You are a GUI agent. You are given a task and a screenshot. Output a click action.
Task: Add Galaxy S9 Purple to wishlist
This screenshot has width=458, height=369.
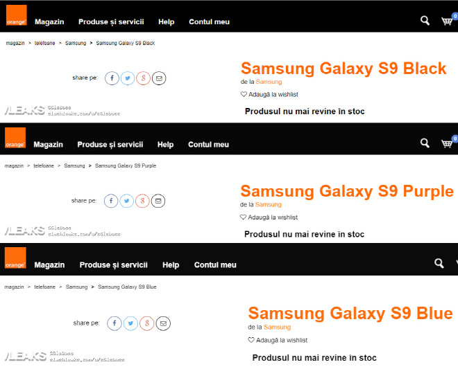point(269,217)
